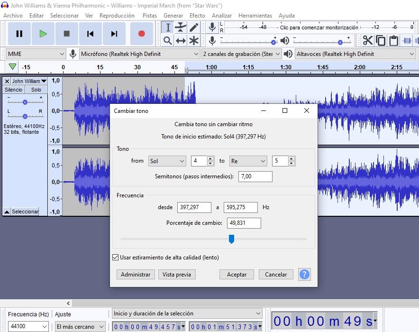Screen dimensions: 419x332
Task: Toggle Solo on the John William track
Action: point(36,89)
